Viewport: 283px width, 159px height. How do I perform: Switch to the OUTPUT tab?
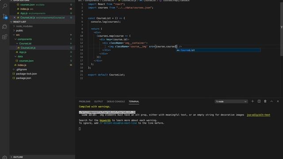click(x=99, y=102)
